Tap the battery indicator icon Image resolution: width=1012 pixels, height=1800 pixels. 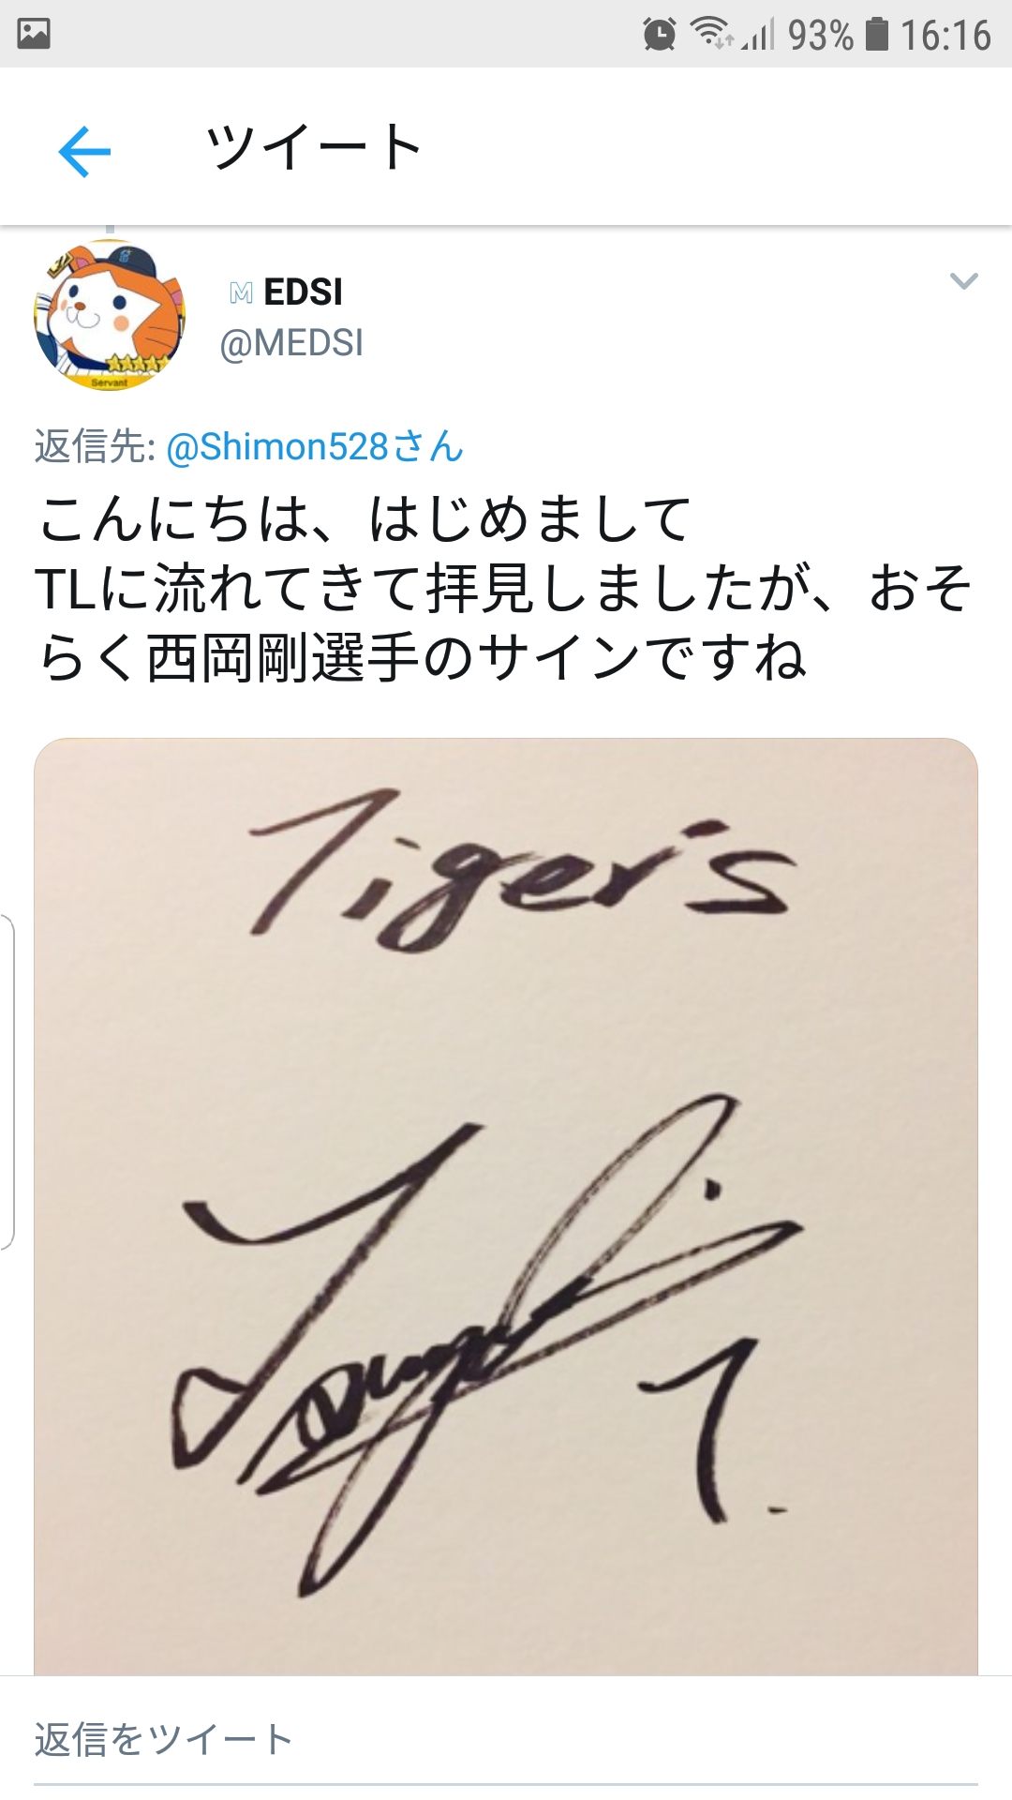pos(876,34)
